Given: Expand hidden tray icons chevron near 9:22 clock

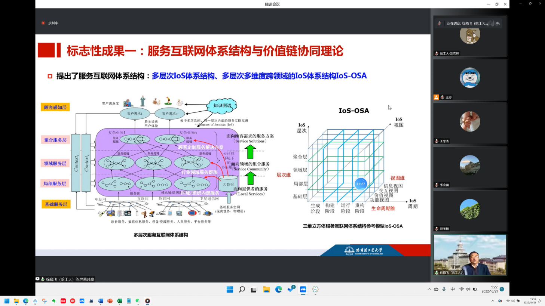Looking at the screenshot, I should [x=429, y=289].
